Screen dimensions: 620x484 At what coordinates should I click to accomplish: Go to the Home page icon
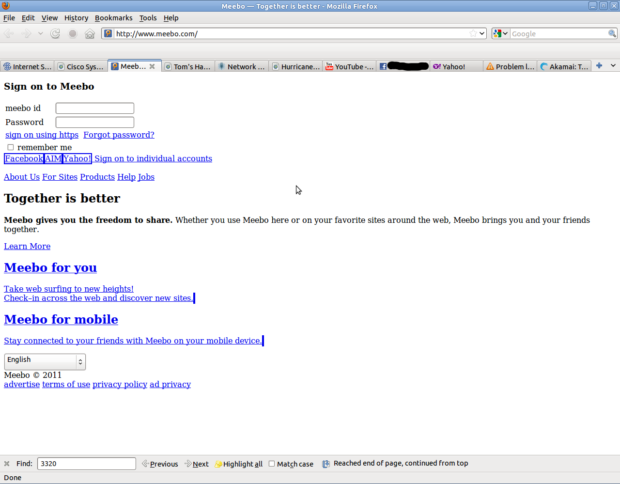tap(90, 33)
